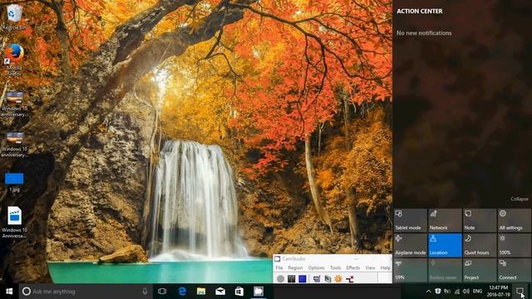
Task: Launch Microsoft Edge from the taskbar
Action: click(182, 292)
